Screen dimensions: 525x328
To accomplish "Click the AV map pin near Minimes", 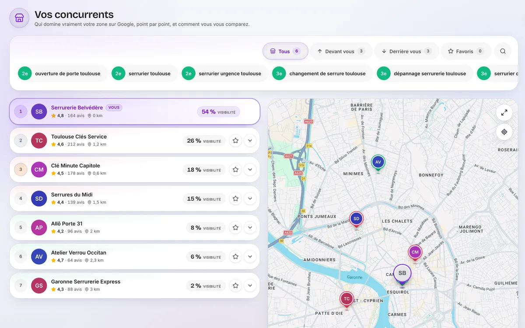I will click(x=378, y=163).
